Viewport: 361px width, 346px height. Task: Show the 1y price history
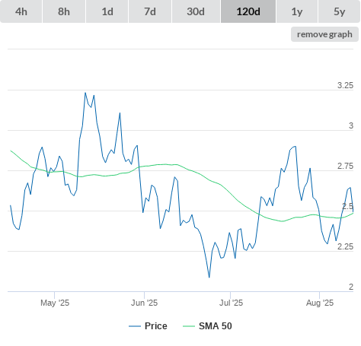pos(297,11)
